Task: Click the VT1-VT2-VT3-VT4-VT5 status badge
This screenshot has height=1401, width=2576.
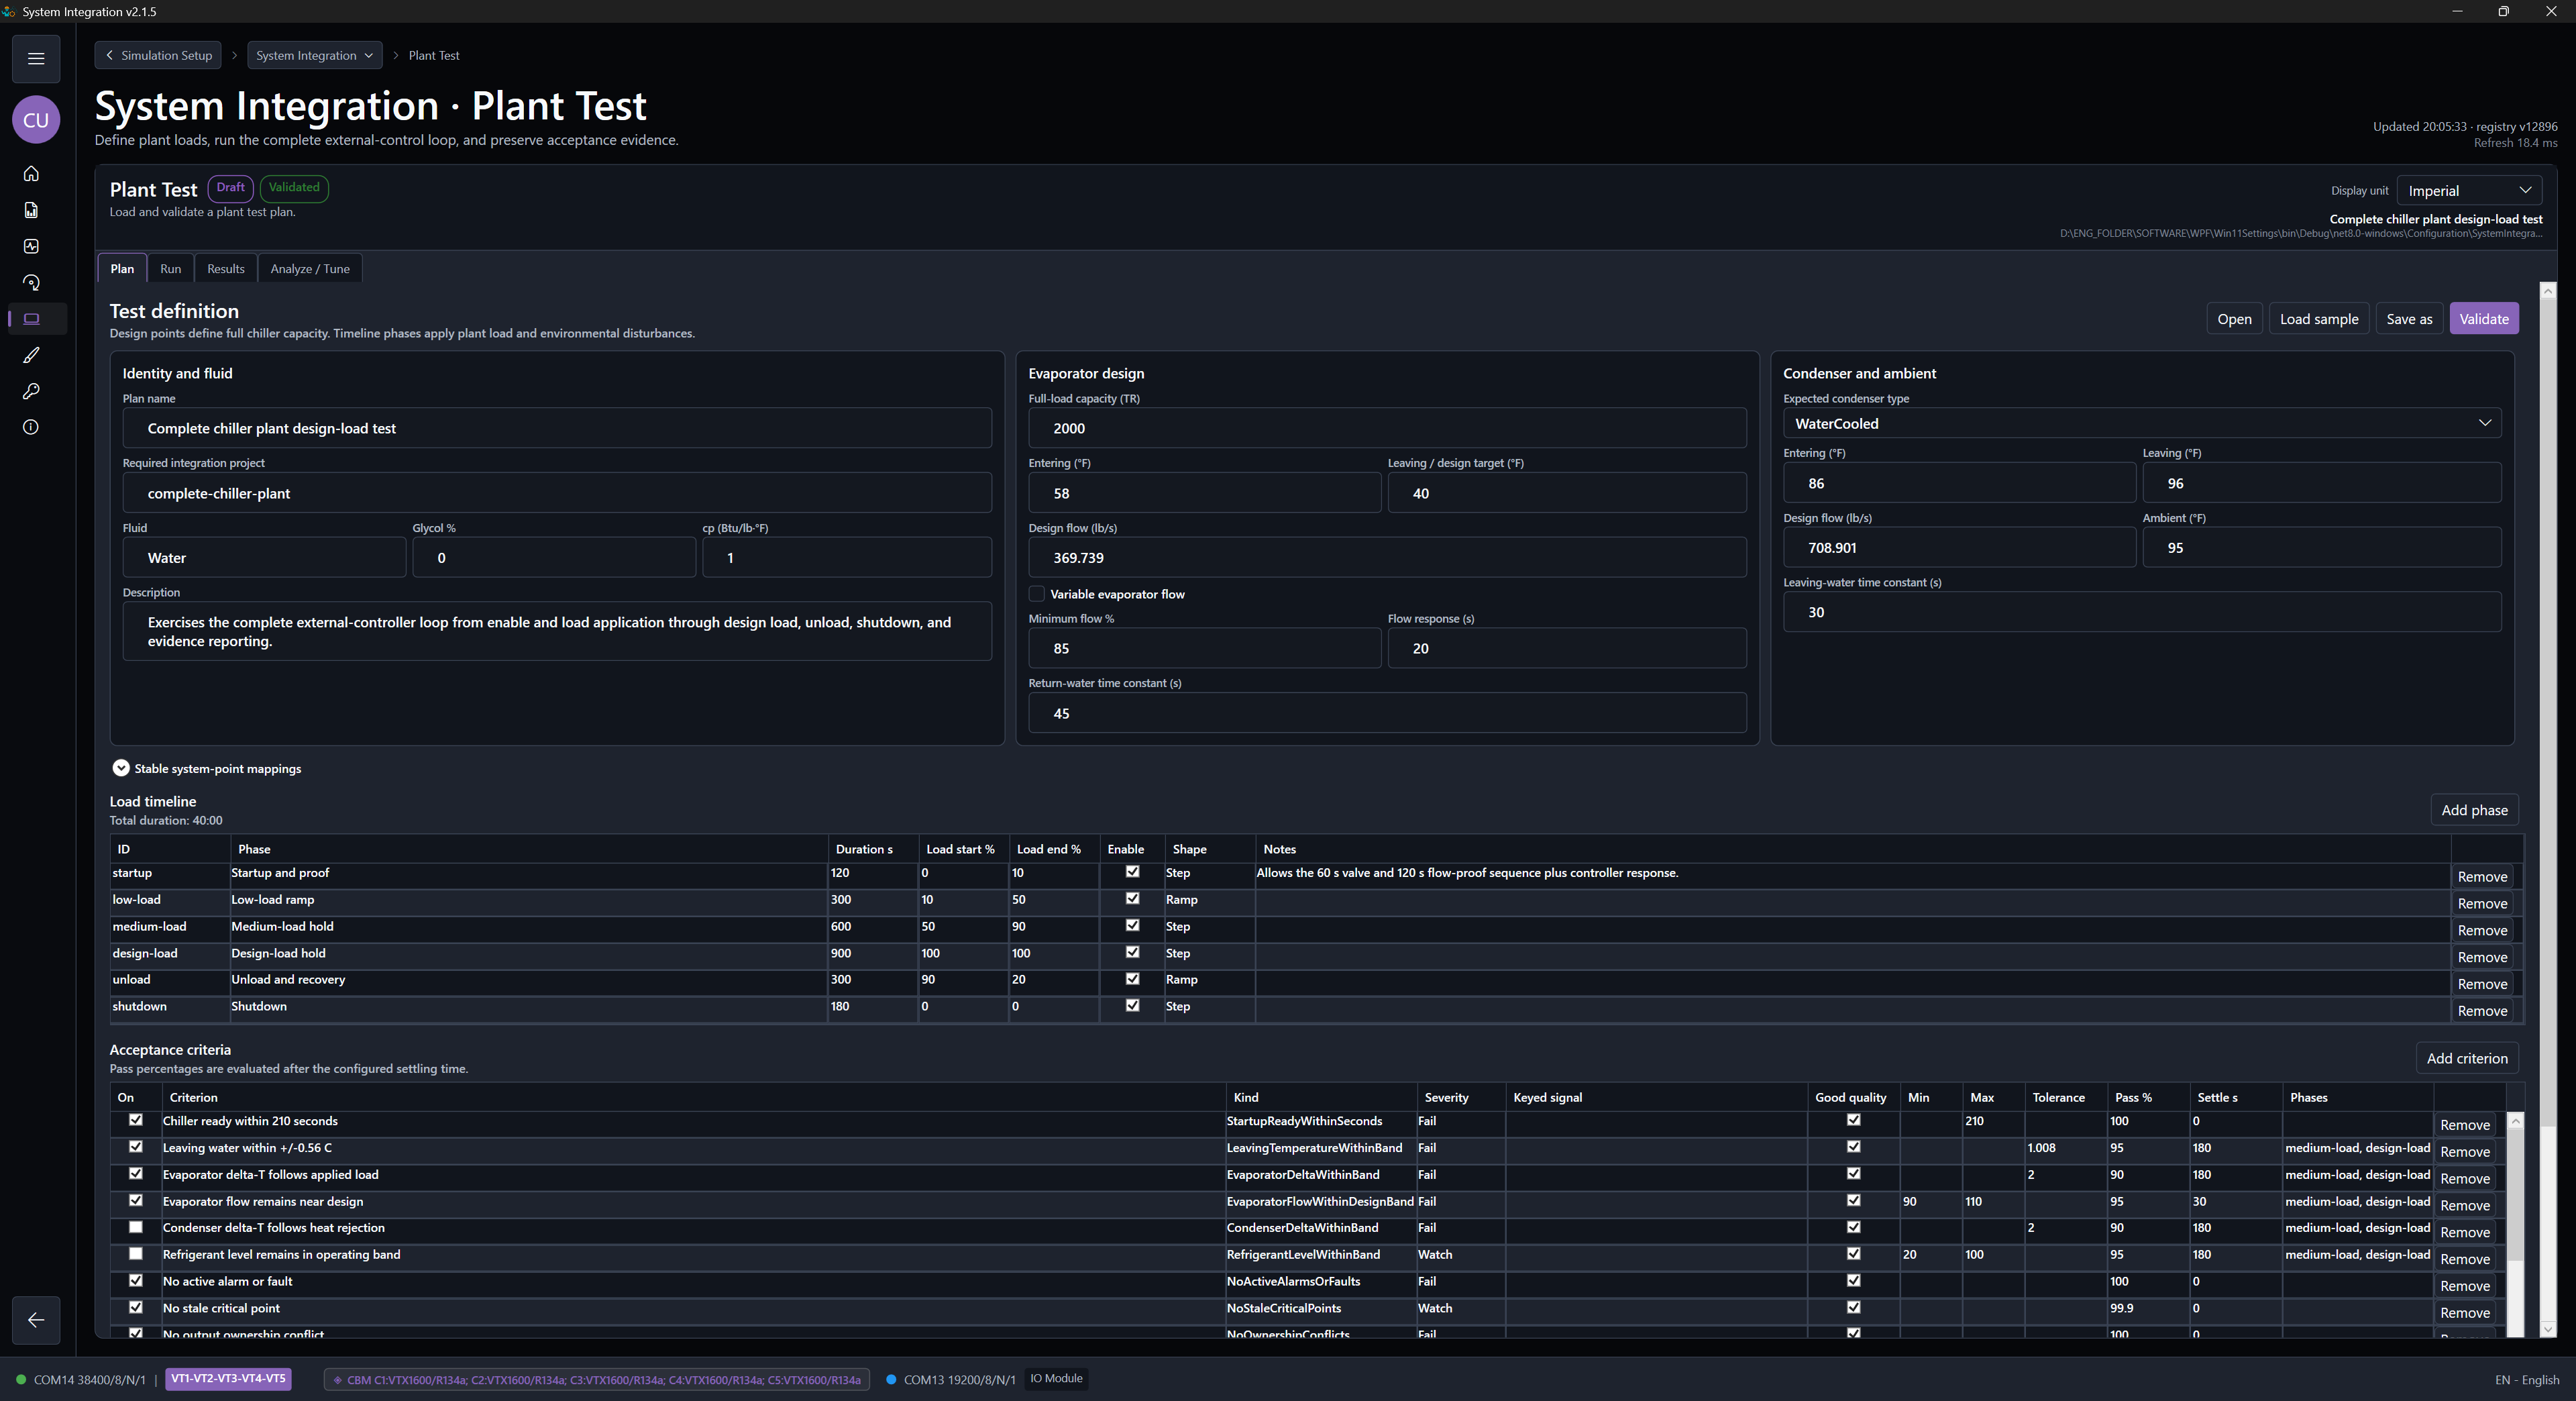Action: click(228, 1379)
